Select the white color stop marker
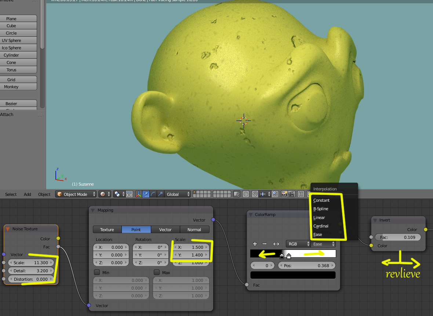The height and width of the screenshot is (316, 433). click(x=288, y=256)
